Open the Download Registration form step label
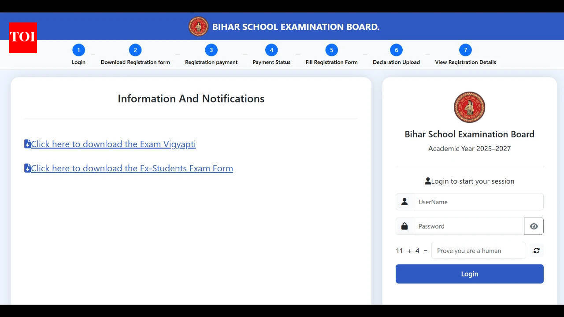Screen dimensions: 564x317 (x=135, y=62)
